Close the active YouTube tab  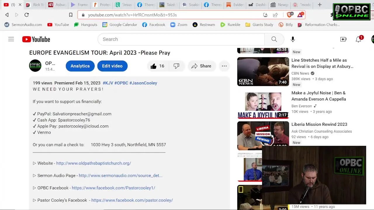click(20, 5)
